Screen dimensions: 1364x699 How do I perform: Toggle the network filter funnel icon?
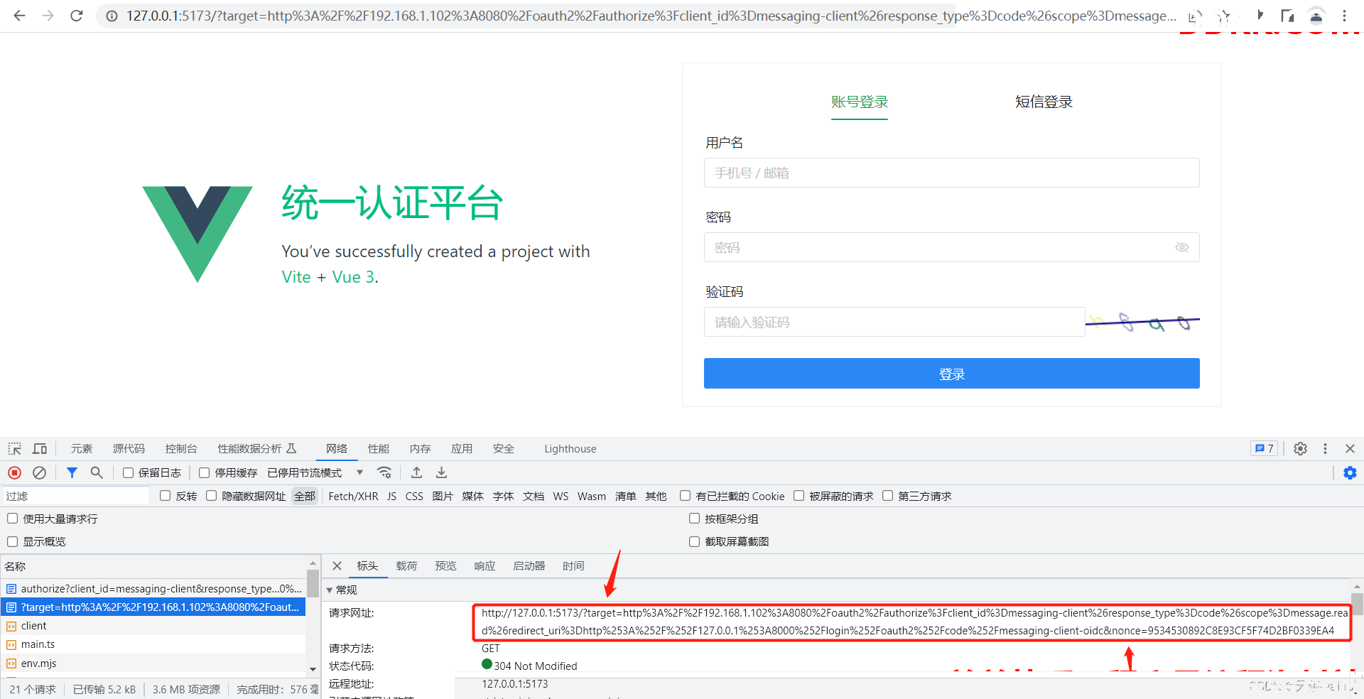[x=72, y=473]
